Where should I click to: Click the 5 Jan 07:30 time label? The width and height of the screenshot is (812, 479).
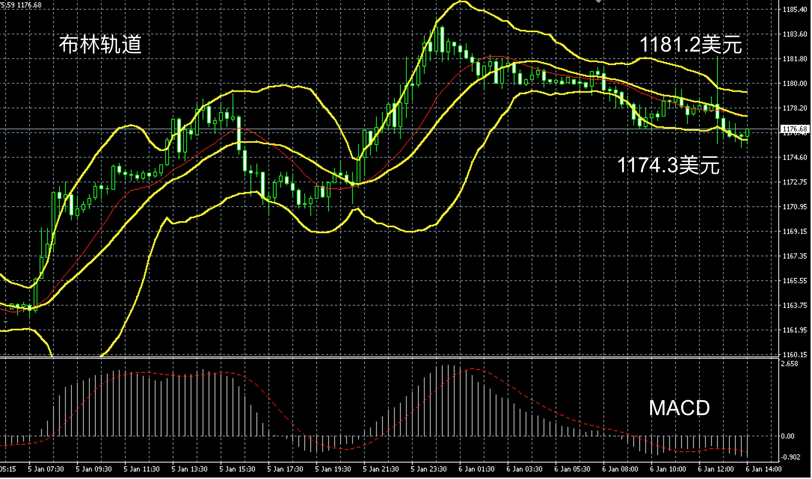[46, 469]
